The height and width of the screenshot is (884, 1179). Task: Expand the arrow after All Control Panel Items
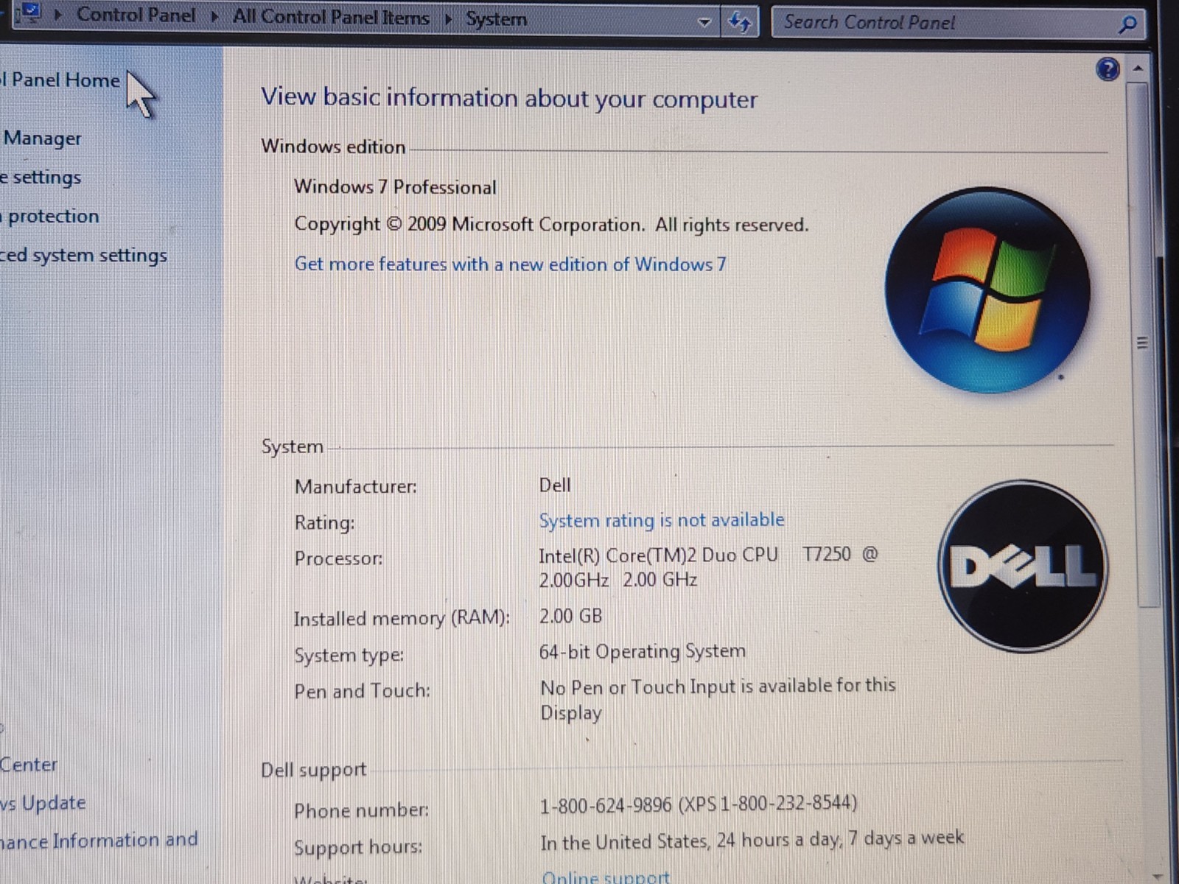(x=448, y=19)
